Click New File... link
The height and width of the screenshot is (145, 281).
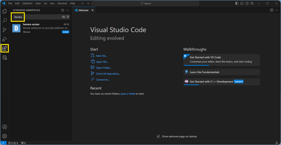click(102, 56)
